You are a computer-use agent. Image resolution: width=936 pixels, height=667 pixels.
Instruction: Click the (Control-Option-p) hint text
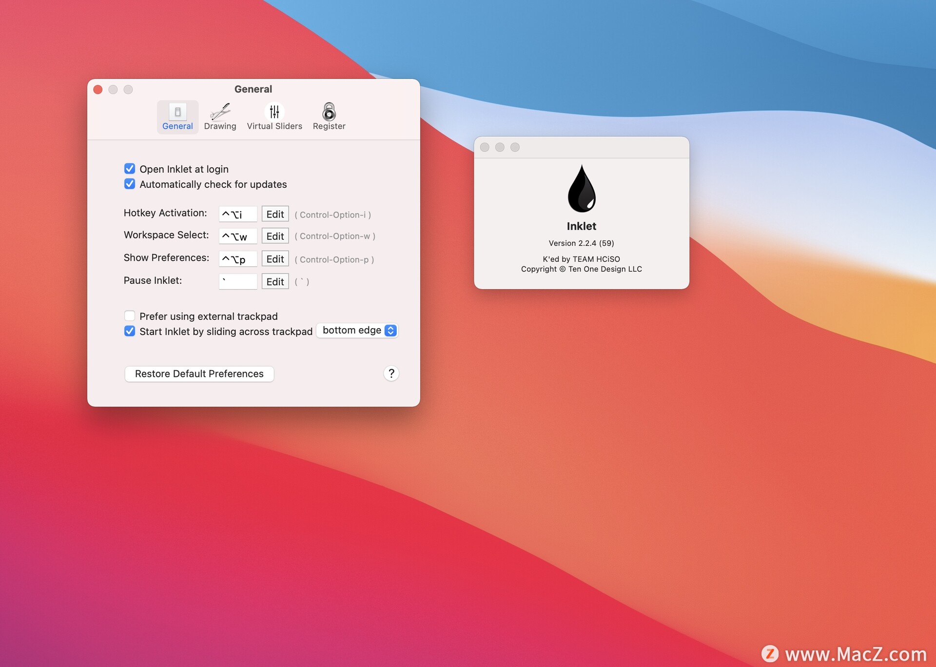coord(334,260)
